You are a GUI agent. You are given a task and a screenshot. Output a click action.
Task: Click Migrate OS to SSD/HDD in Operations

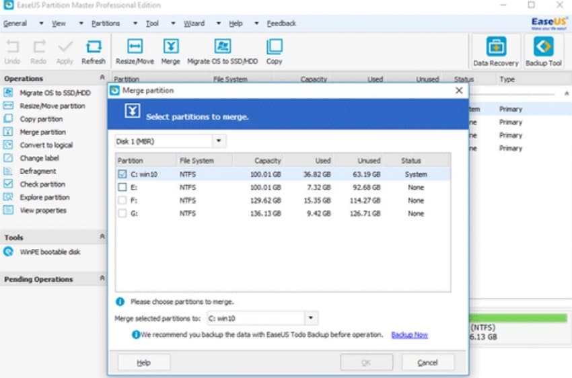click(55, 93)
